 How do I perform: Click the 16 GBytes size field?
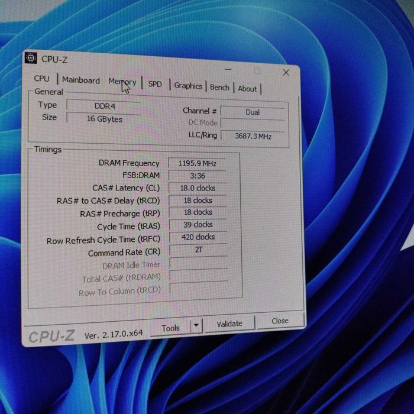pyautogui.click(x=103, y=118)
